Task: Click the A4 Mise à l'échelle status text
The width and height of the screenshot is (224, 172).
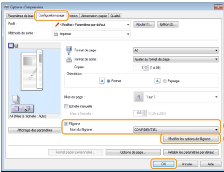Action: click(28, 116)
